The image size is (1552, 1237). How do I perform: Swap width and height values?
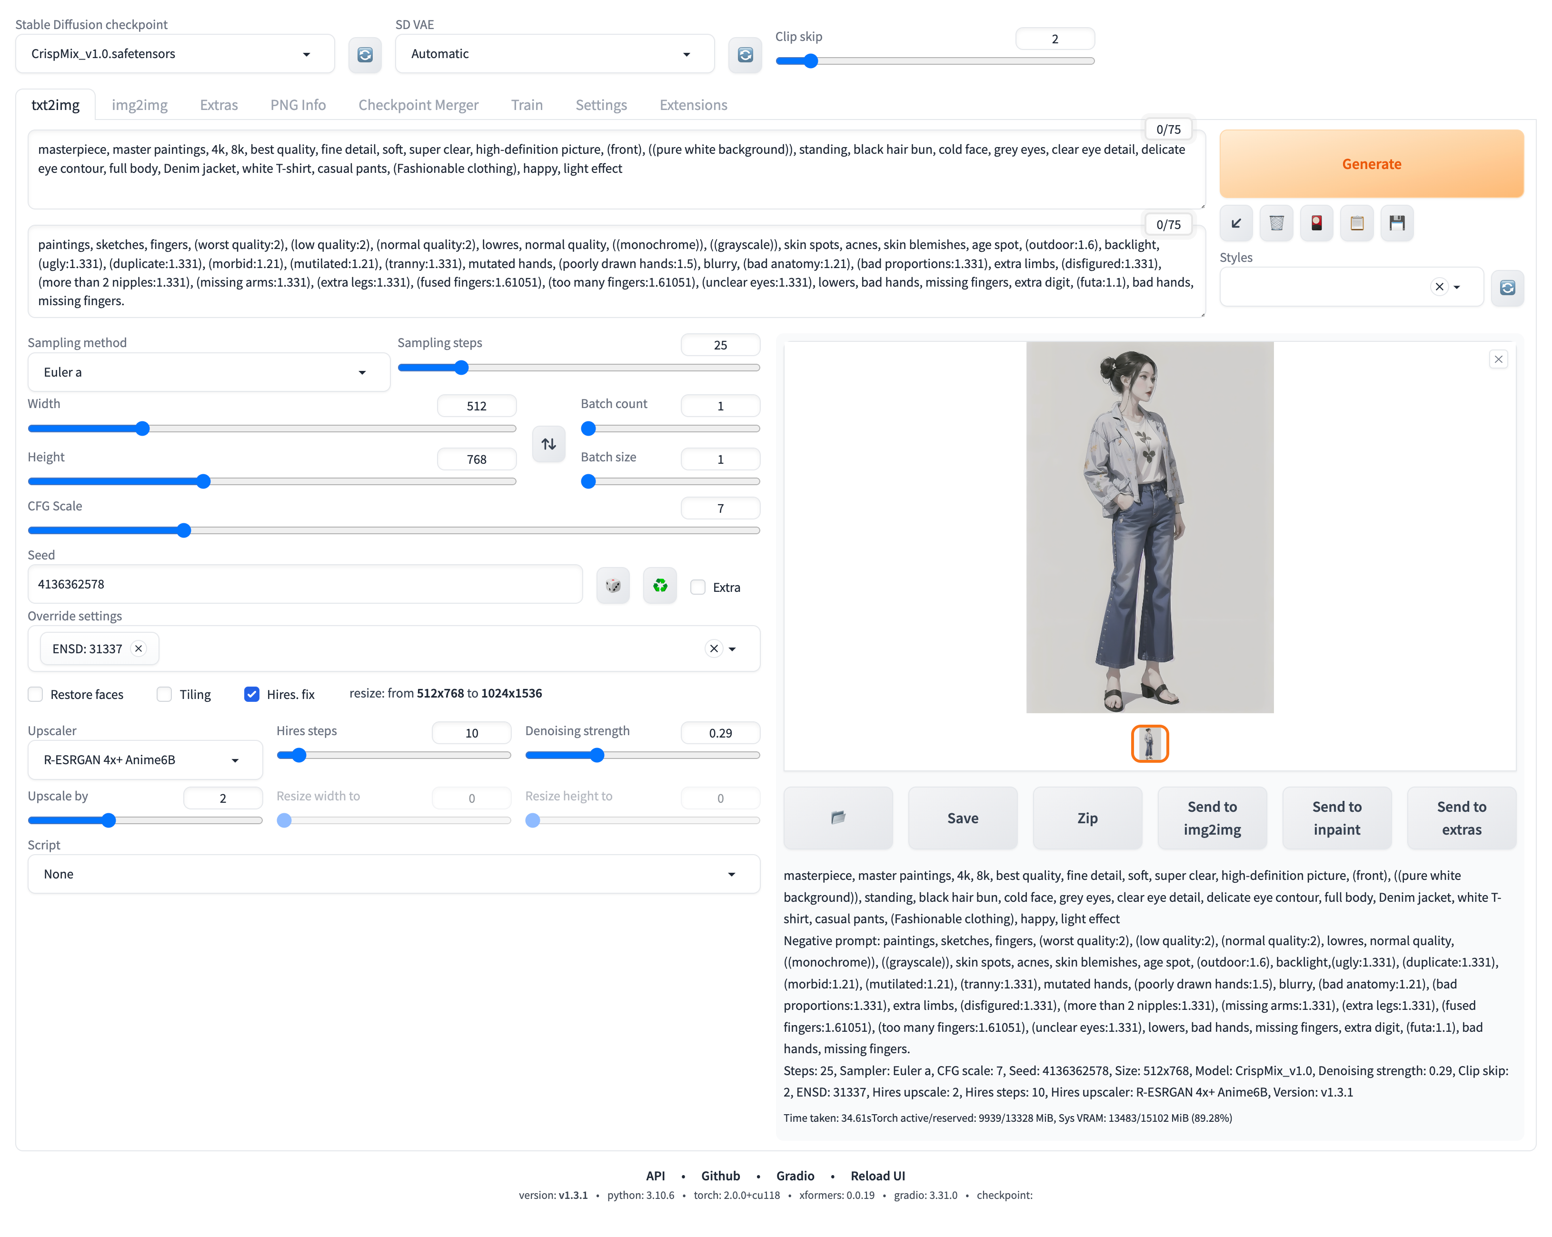[x=548, y=444]
